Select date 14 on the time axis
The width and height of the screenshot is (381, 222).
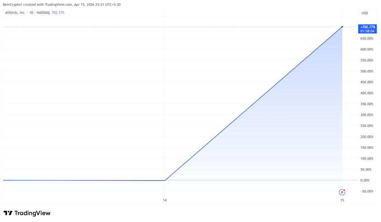pyautogui.click(x=164, y=200)
